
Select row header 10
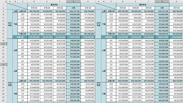pyautogui.click(x=3, y=14)
